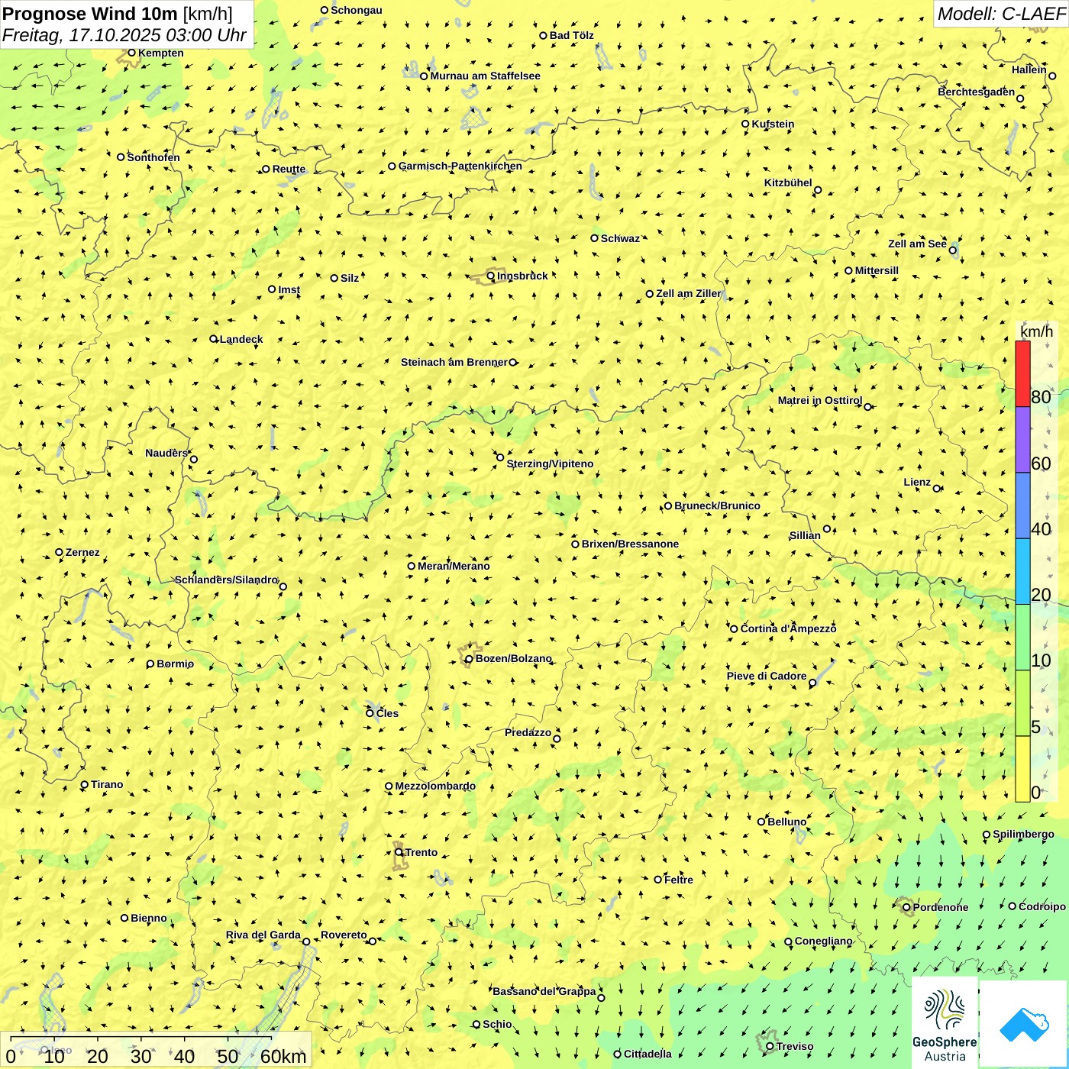
Task: Click the 'km/h' legend unit label
Action: pyautogui.click(x=1036, y=331)
